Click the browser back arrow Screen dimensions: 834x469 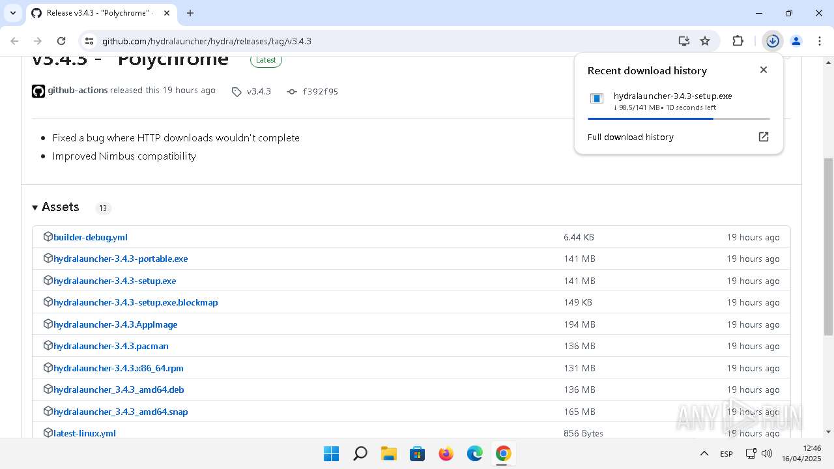[14, 41]
